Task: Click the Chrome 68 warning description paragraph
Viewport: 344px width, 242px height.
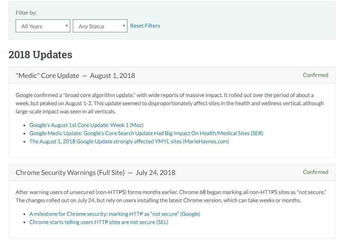Action: (171, 196)
